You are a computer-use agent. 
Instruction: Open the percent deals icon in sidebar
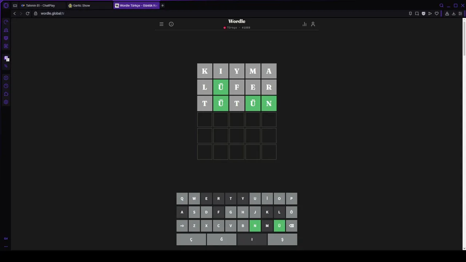pos(6,66)
